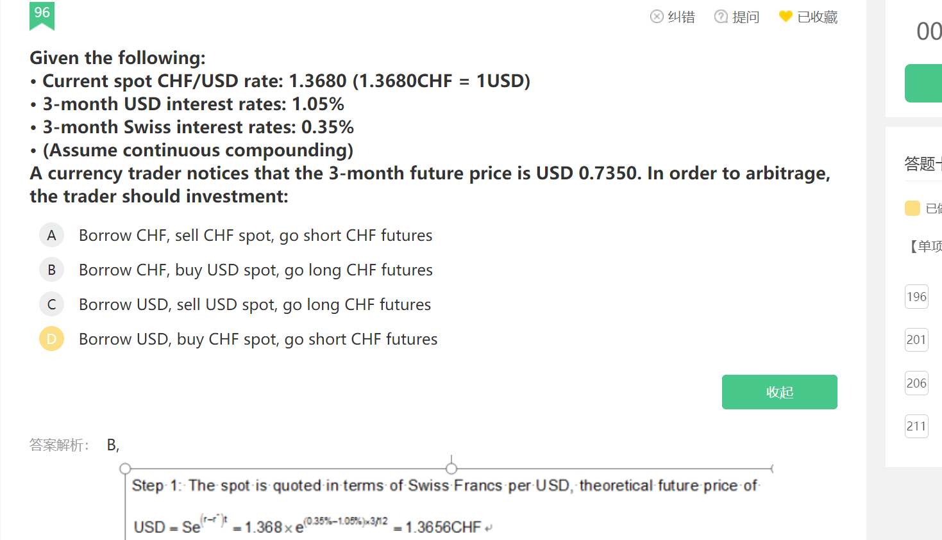Select answer option A radio circle
This screenshot has height=540, width=942.
52,235
